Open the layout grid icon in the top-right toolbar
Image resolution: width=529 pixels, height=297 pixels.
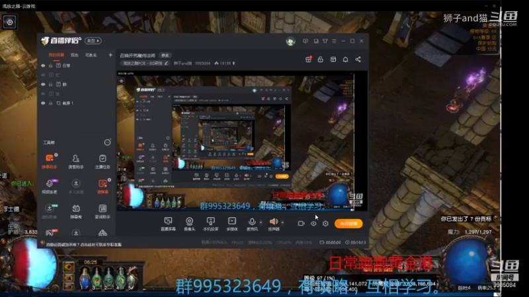333,59
